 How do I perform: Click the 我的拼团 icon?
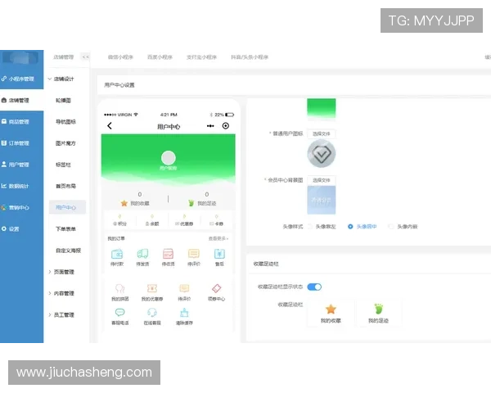(x=120, y=288)
